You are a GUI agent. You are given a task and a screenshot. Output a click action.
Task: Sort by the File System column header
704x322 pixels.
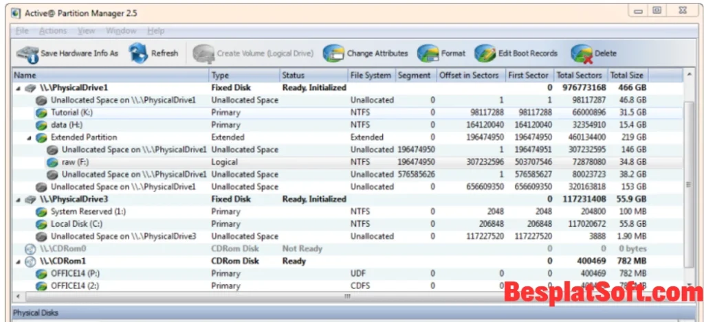(x=372, y=76)
